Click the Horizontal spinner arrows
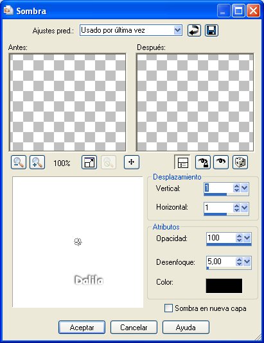The image size is (264, 343). (236, 208)
